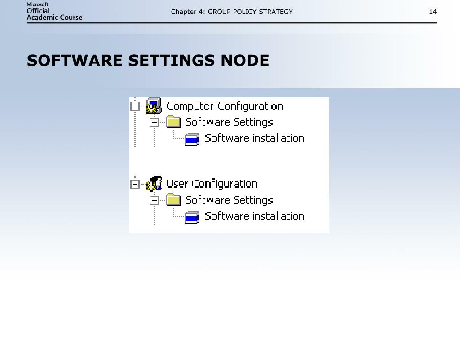Viewport: 460px width, 345px height.
Task: Click the User Configuration person icon
Action: click(154, 184)
